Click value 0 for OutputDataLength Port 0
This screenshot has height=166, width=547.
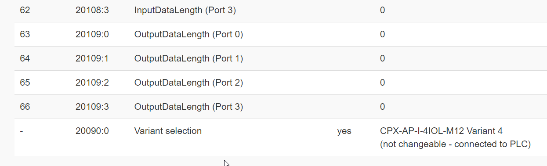click(x=383, y=34)
